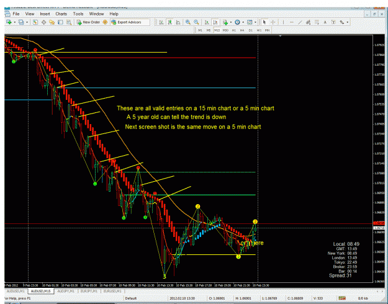
Task: Select the Trendline drawing tool
Action: point(300,22)
